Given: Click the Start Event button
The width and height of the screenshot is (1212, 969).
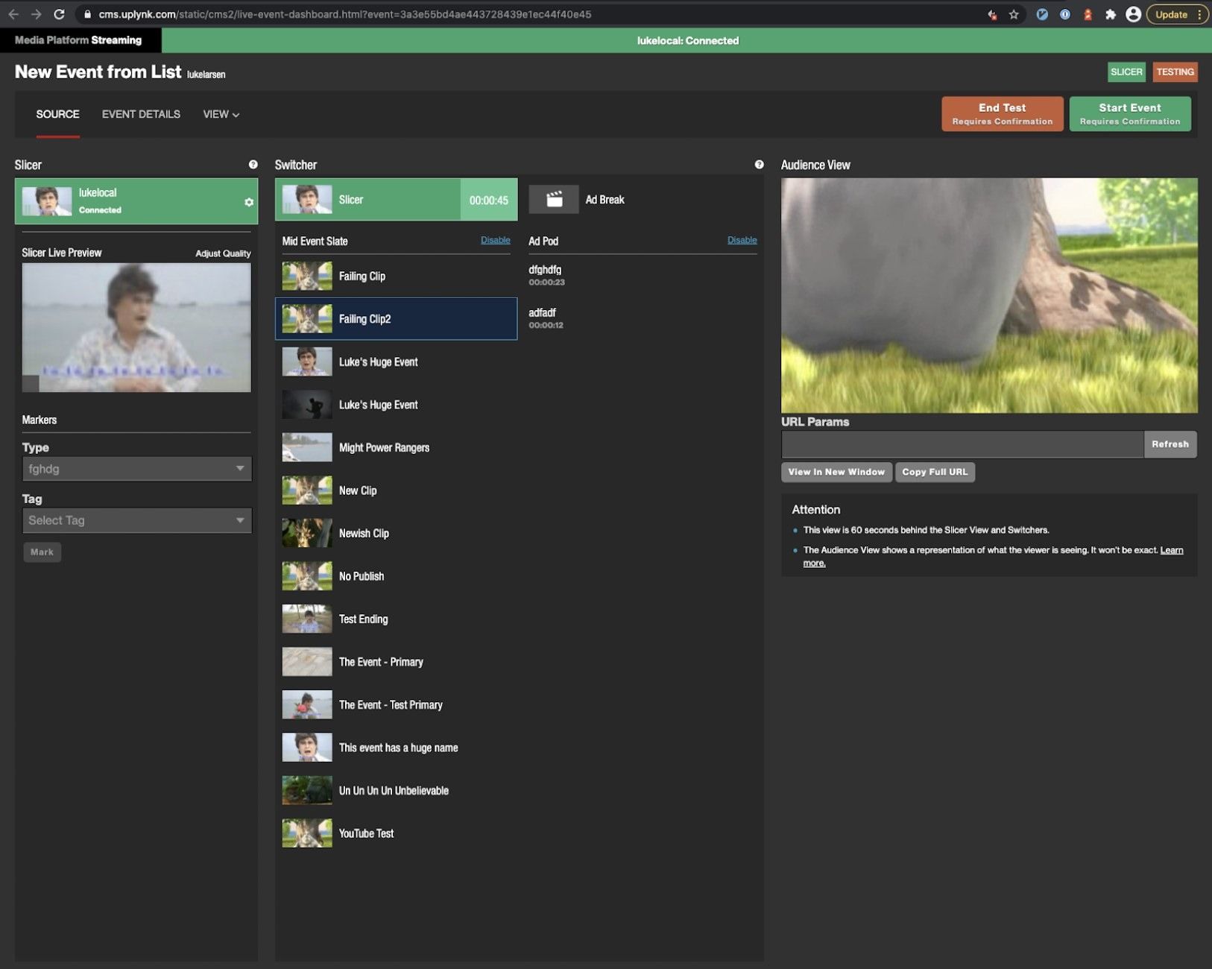Looking at the screenshot, I should [1130, 114].
